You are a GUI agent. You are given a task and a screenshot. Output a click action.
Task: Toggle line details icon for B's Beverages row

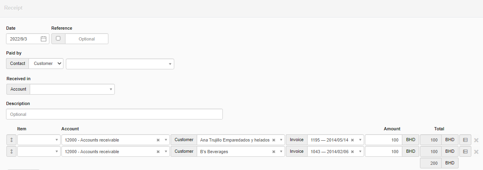tap(465, 152)
